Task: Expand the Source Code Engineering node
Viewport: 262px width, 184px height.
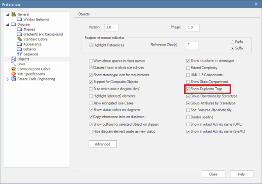Action: coord(7,80)
